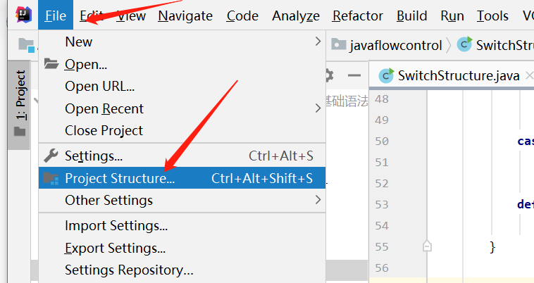Open the Navigate menu
The width and height of the screenshot is (534, 283).
point(185,15)
